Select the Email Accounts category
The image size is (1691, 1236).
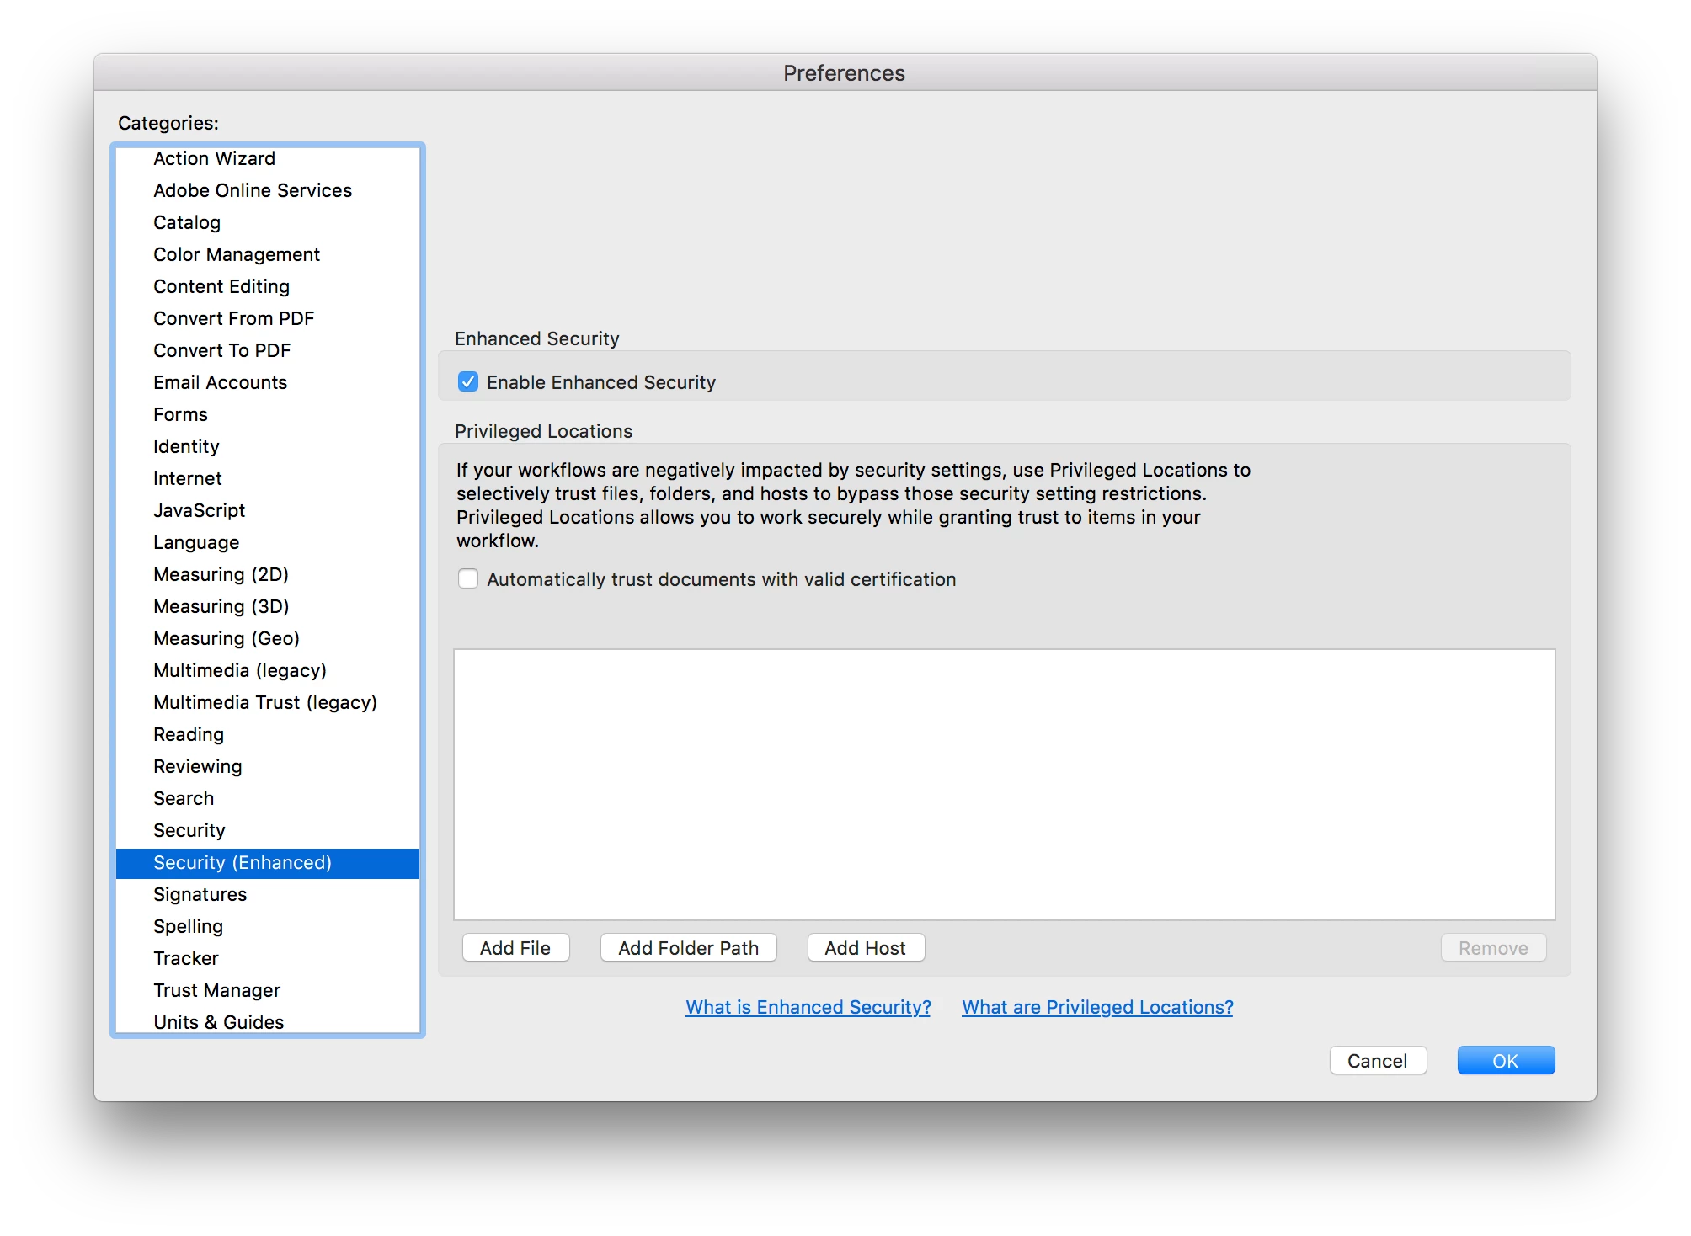(220, 382)
